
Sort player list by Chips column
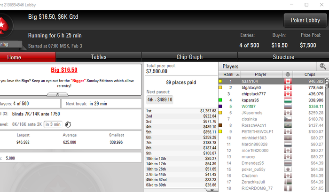click(310, 75)
